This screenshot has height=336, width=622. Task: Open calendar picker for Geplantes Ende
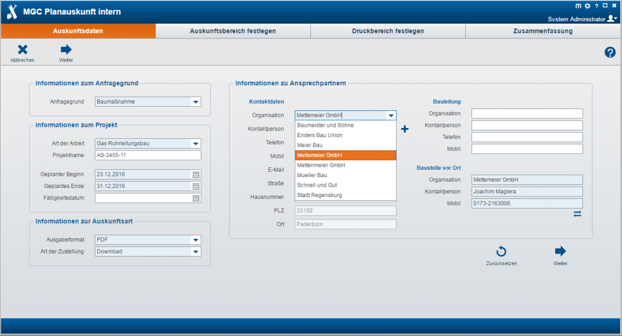tap(196, 186)
